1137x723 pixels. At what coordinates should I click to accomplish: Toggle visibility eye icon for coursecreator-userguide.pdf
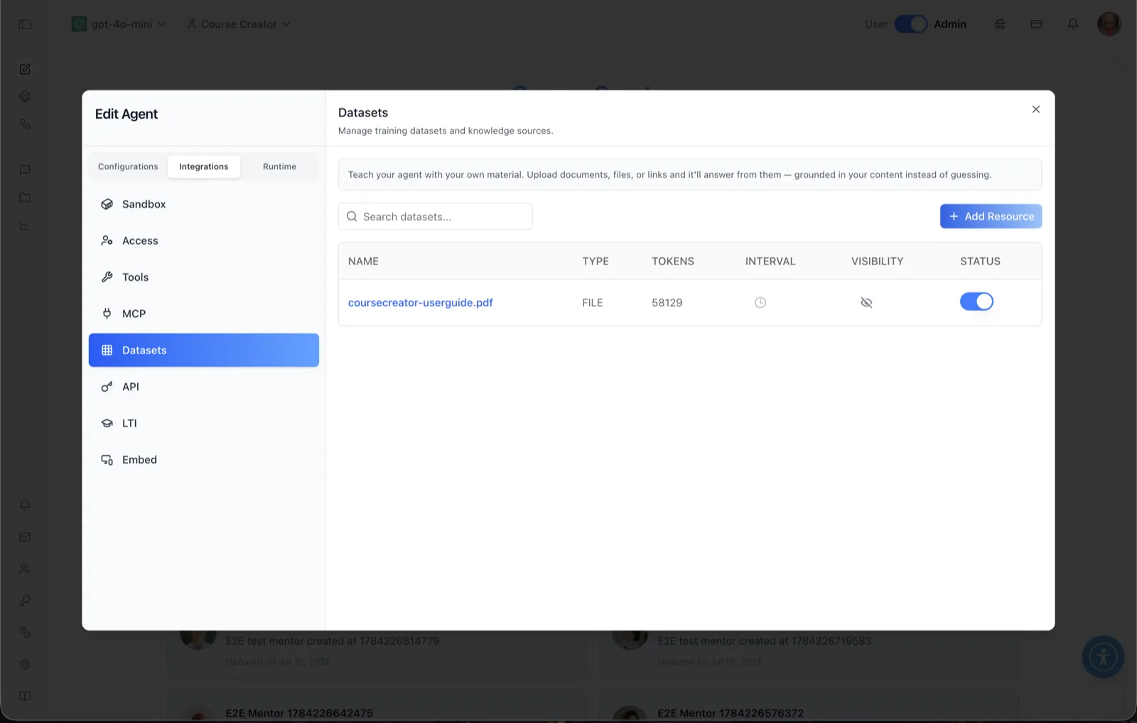click(x=866, y=303)
